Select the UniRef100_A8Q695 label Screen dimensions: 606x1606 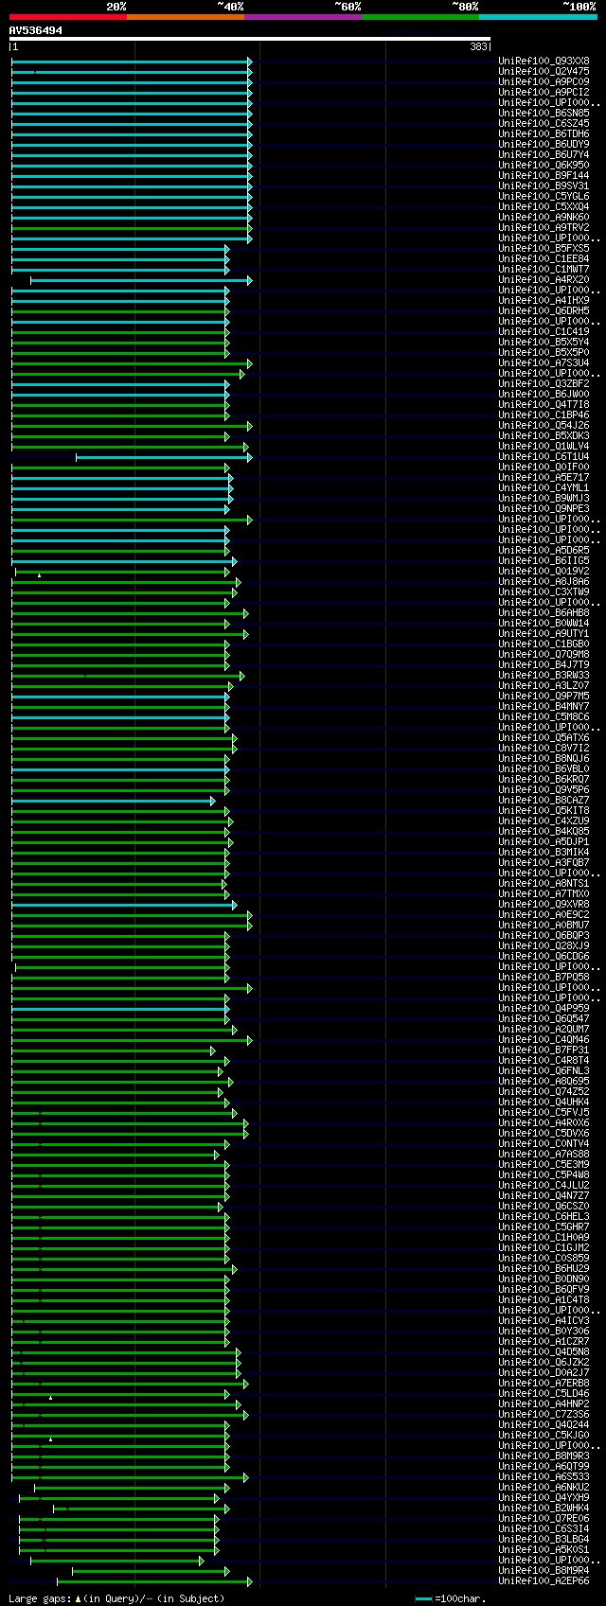point(544,1081)
